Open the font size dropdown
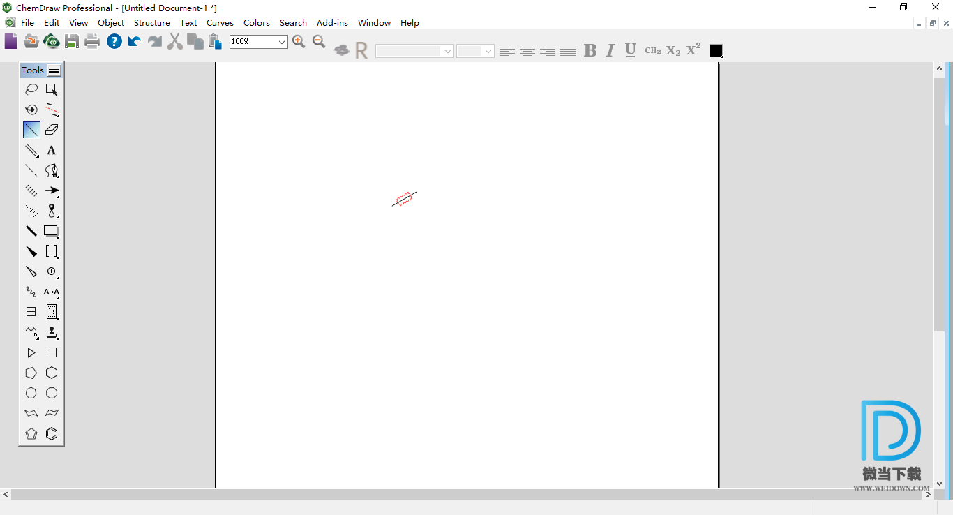The width and height of the screenshot is (953, 515). pyautogui.click(x=488, y=51)
